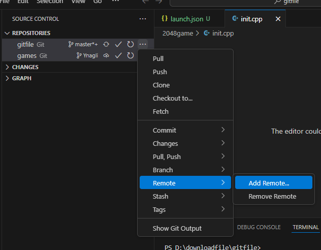This screenshot has width=321, height=250.
Task: Click gitfile synchronize changes icon
Action: tap(106, 44)
